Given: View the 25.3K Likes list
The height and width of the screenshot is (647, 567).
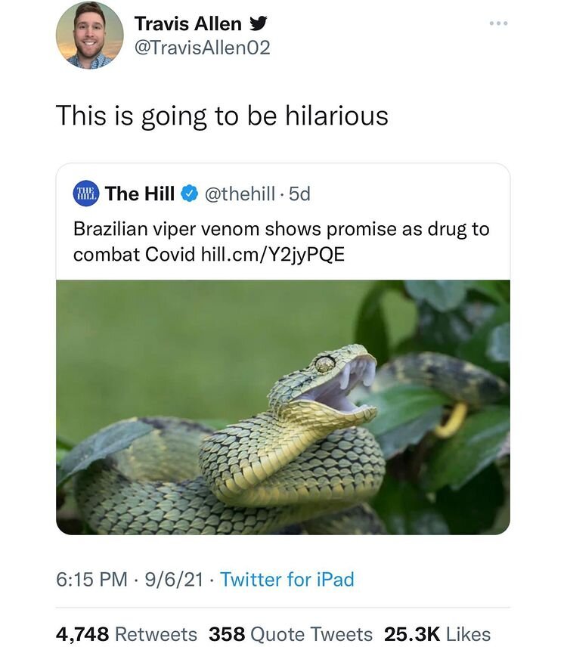Looking at the screenshot, I should coord(437,634).
